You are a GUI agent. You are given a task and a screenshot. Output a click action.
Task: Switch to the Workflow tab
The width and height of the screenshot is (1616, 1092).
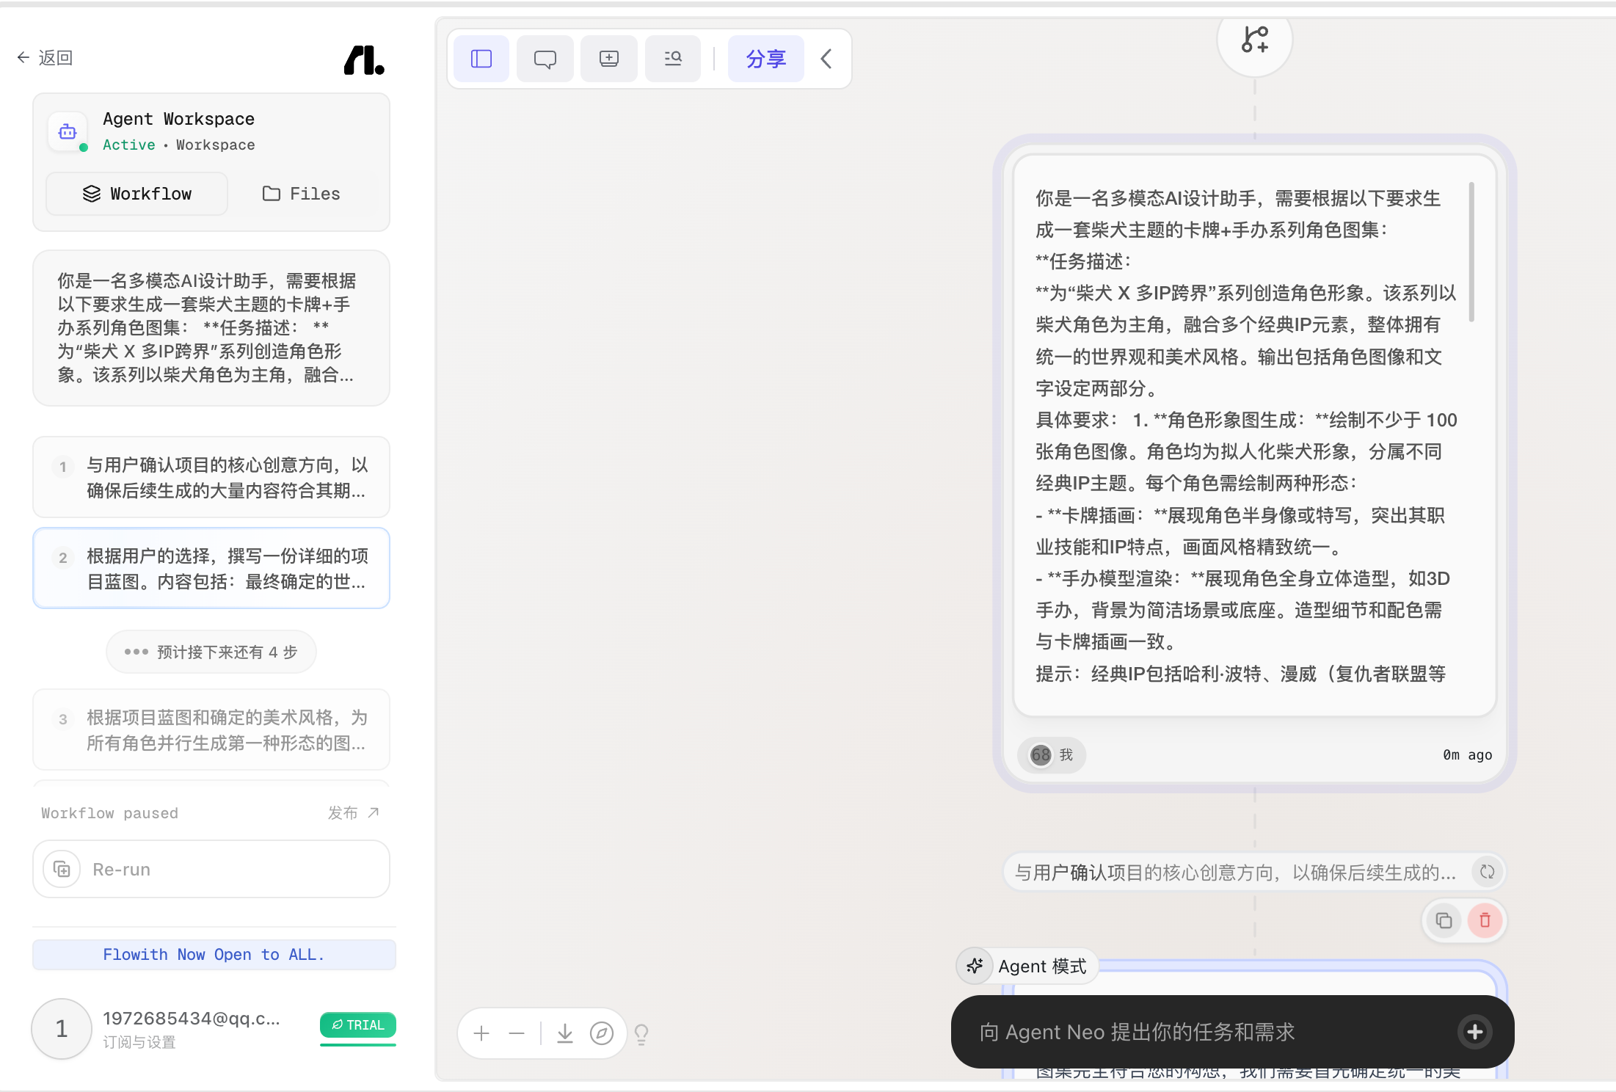137,194
